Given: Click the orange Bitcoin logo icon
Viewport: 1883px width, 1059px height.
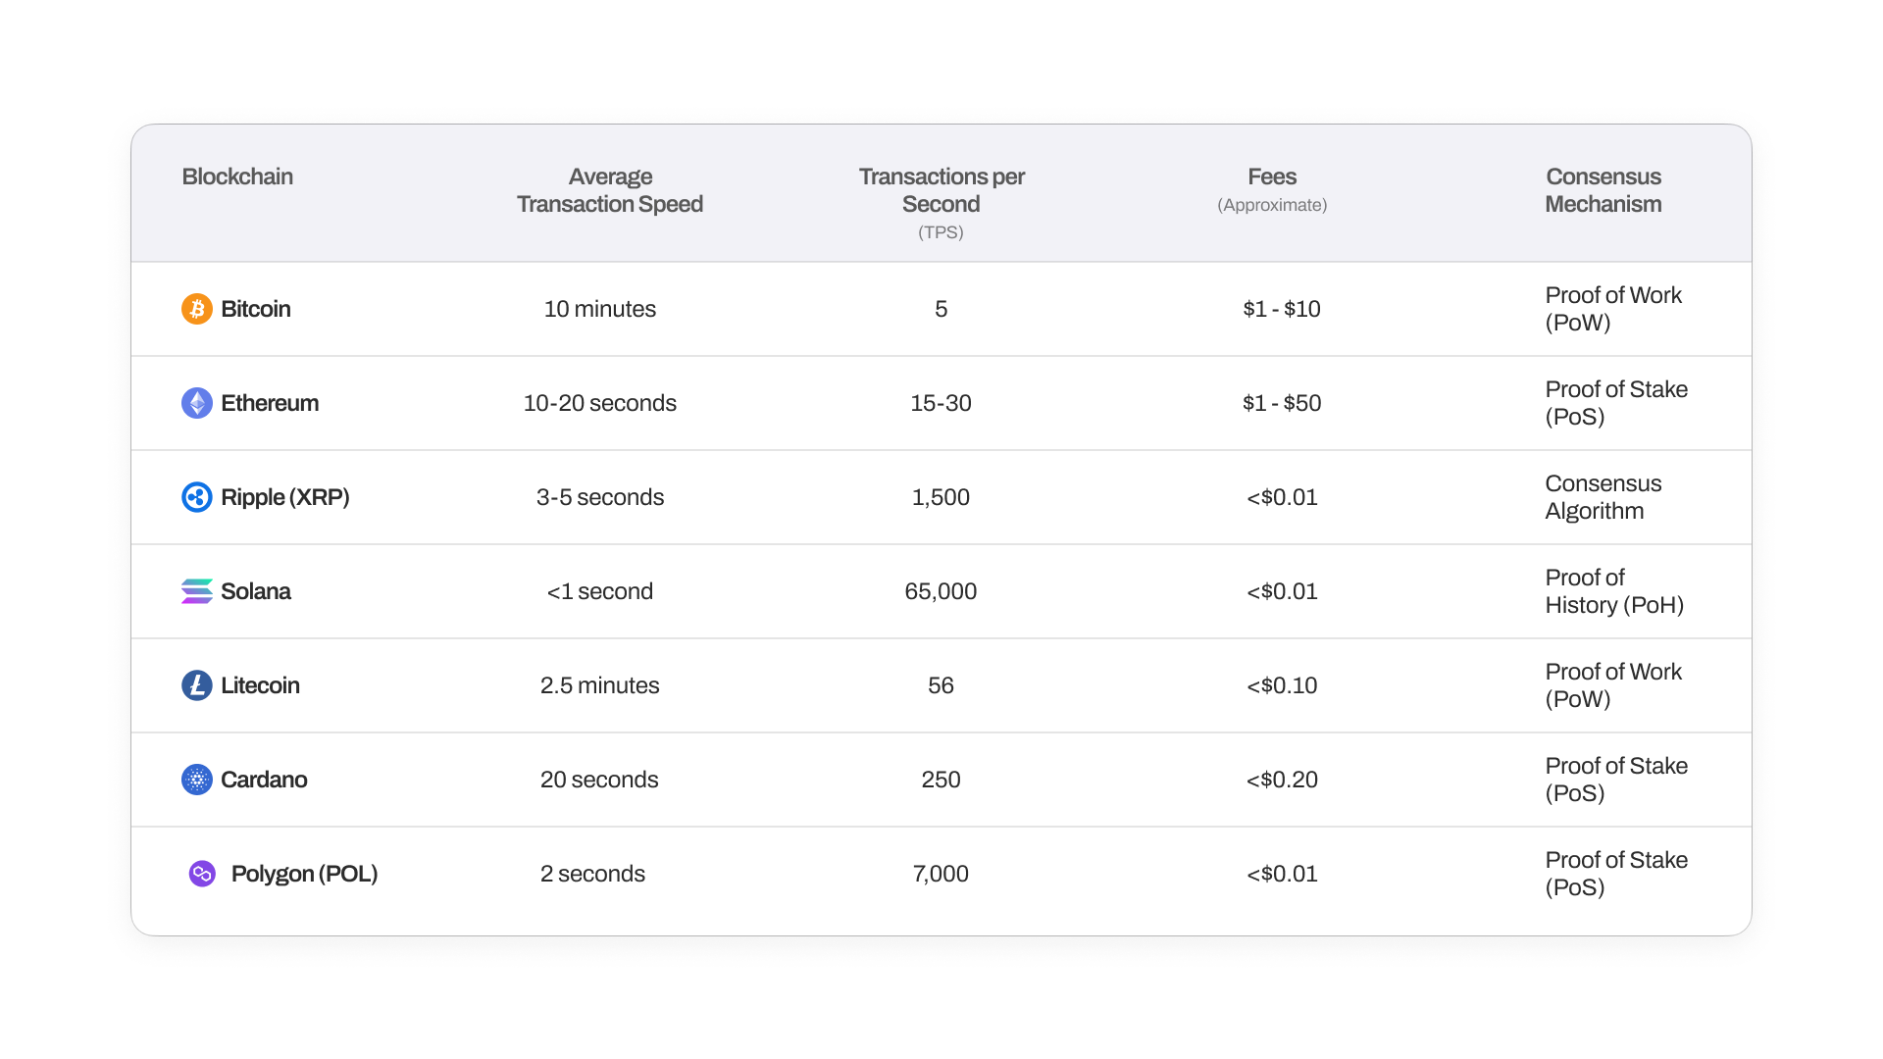Looking at the screenshot, I should click(x=197, y=309).
